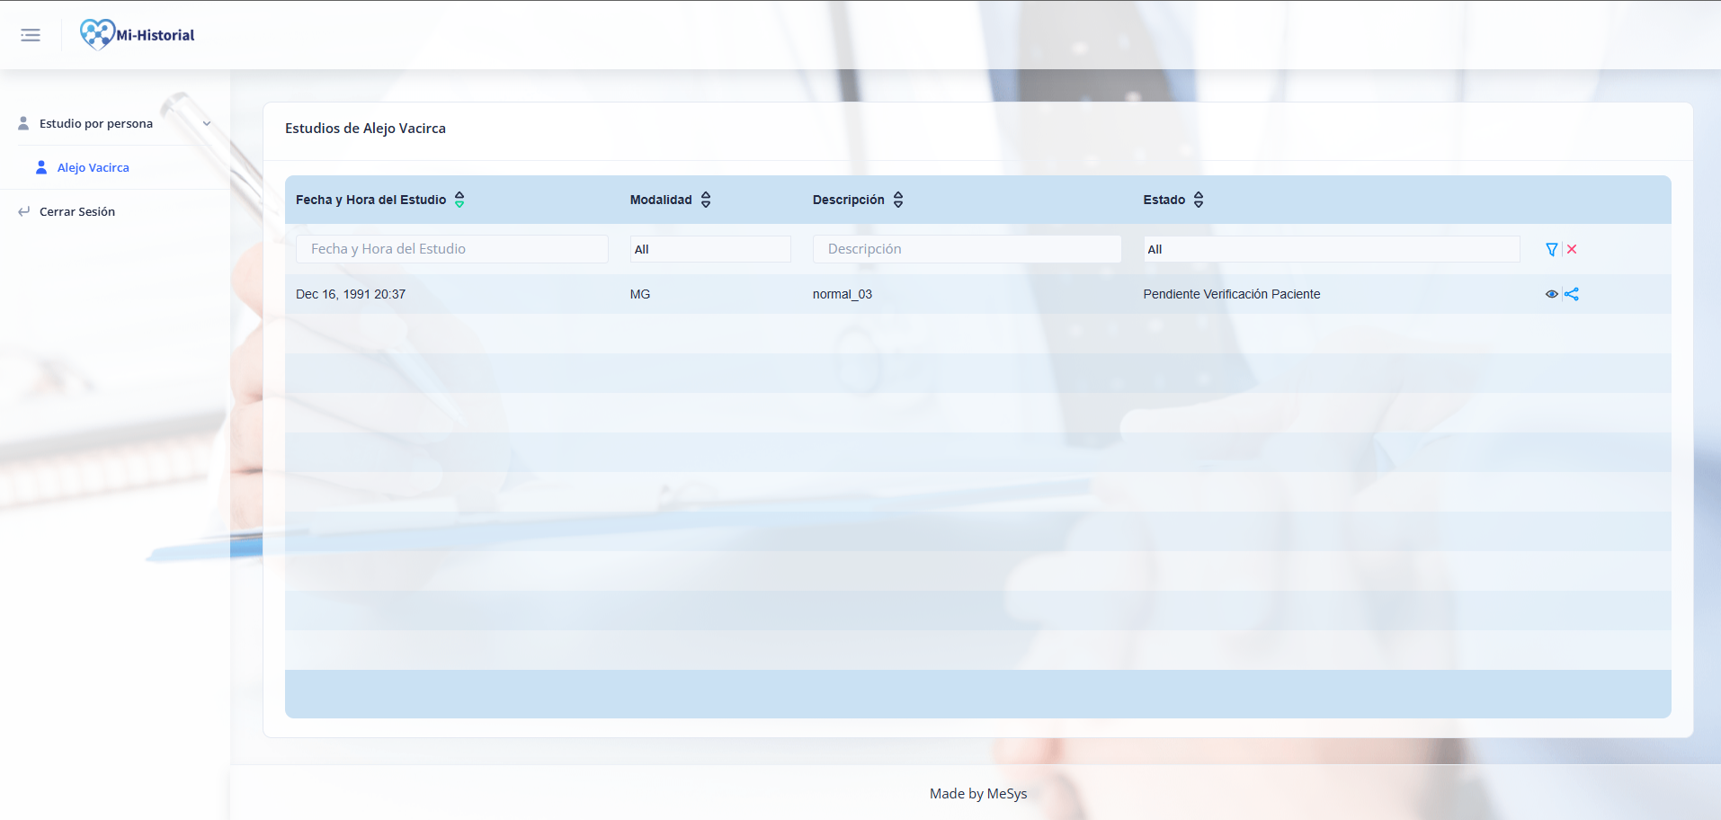1721x820 pixels.
Task: Toggle sorting on the Estado column
Action: 1199,199
